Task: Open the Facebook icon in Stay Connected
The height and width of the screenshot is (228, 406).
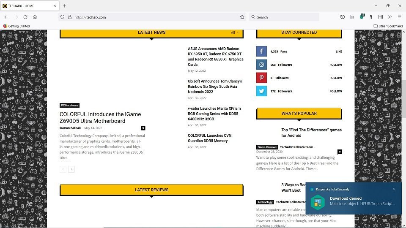Action: (x=261, y=51)
